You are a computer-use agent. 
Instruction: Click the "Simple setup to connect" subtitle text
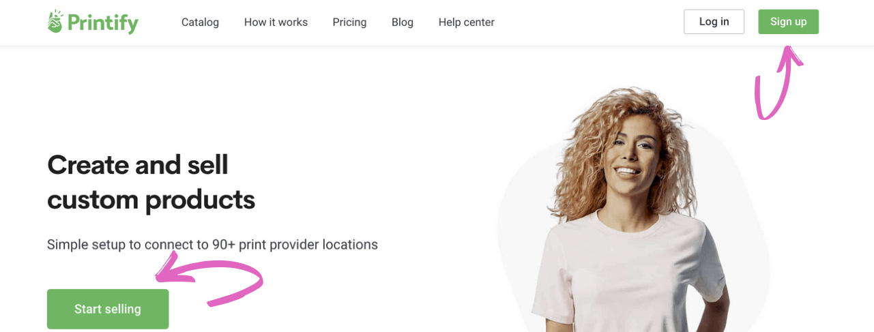[x=128, y=244]
